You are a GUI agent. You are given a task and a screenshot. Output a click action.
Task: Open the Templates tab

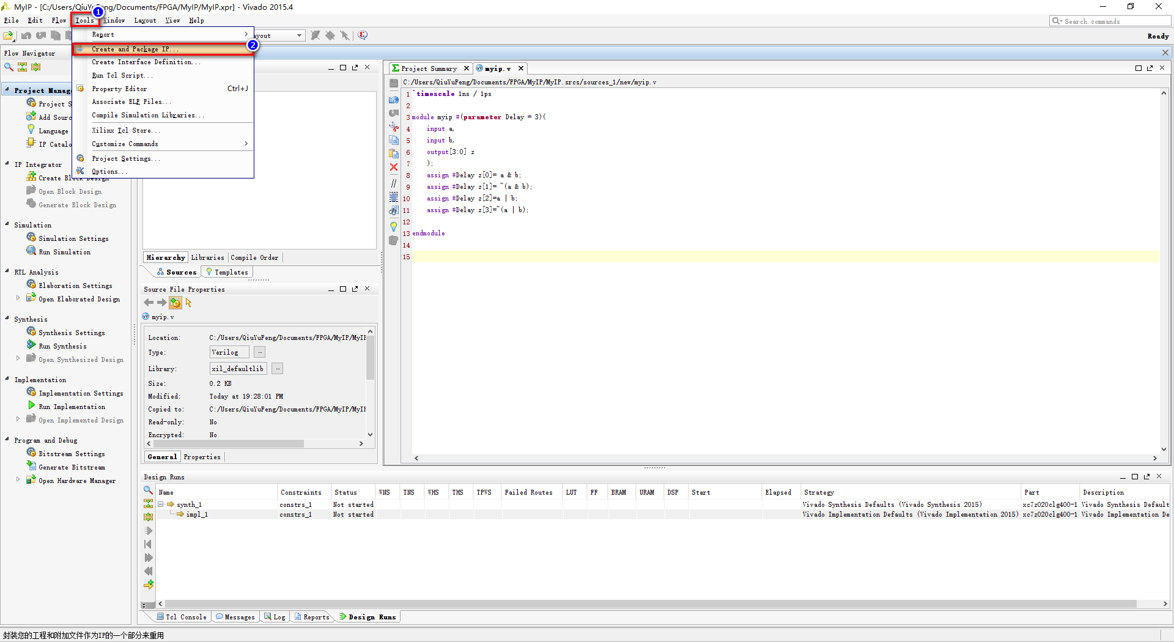[227, 272]
